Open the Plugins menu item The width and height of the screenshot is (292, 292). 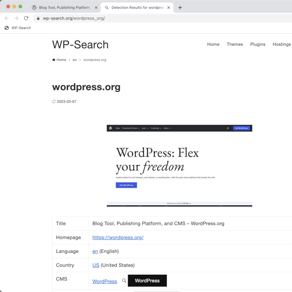[258, 44]
